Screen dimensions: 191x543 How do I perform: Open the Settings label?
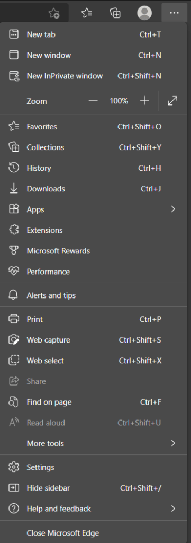click(40, 468)
